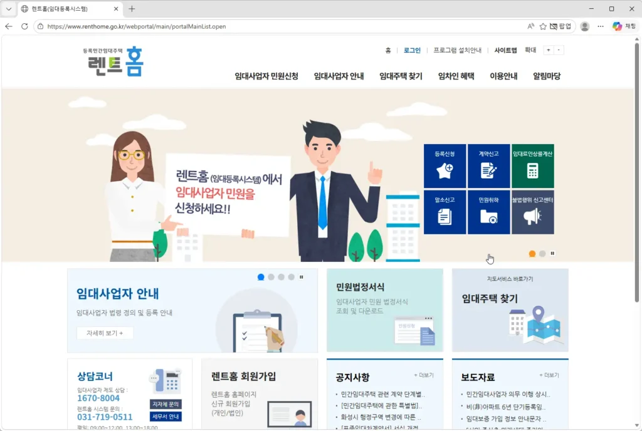Viewport: 642px width, 431px height.
Task: Open a new browser tab
Action: point(132,9)
